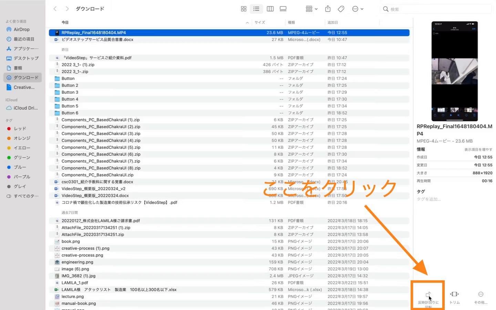Select list view mode
This screenshot has height=310, width=496.
(x=256, y=9)
